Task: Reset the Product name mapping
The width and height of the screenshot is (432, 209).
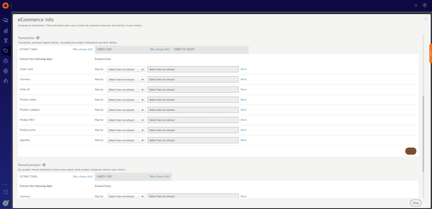Action: 244,100
